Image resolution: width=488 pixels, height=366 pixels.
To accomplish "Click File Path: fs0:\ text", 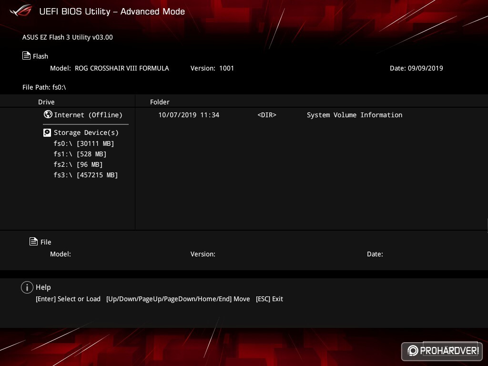I will click(44, 87).
